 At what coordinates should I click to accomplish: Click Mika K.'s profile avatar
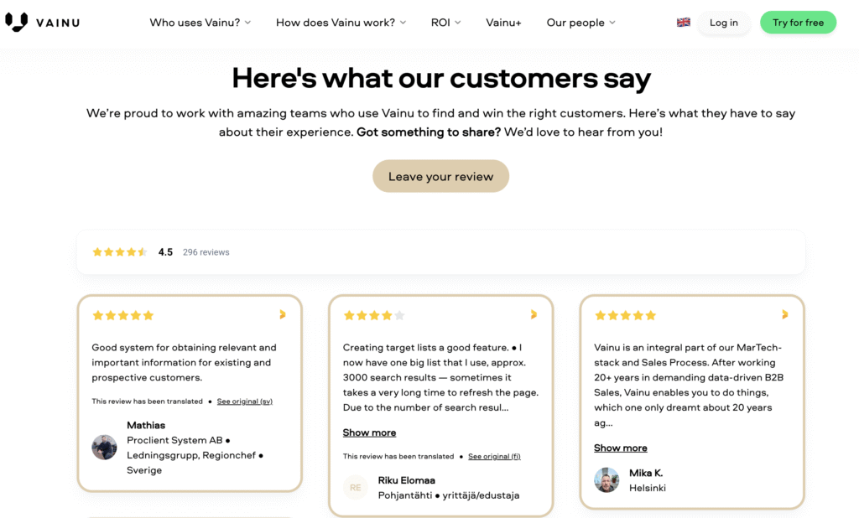pos(607,480)
